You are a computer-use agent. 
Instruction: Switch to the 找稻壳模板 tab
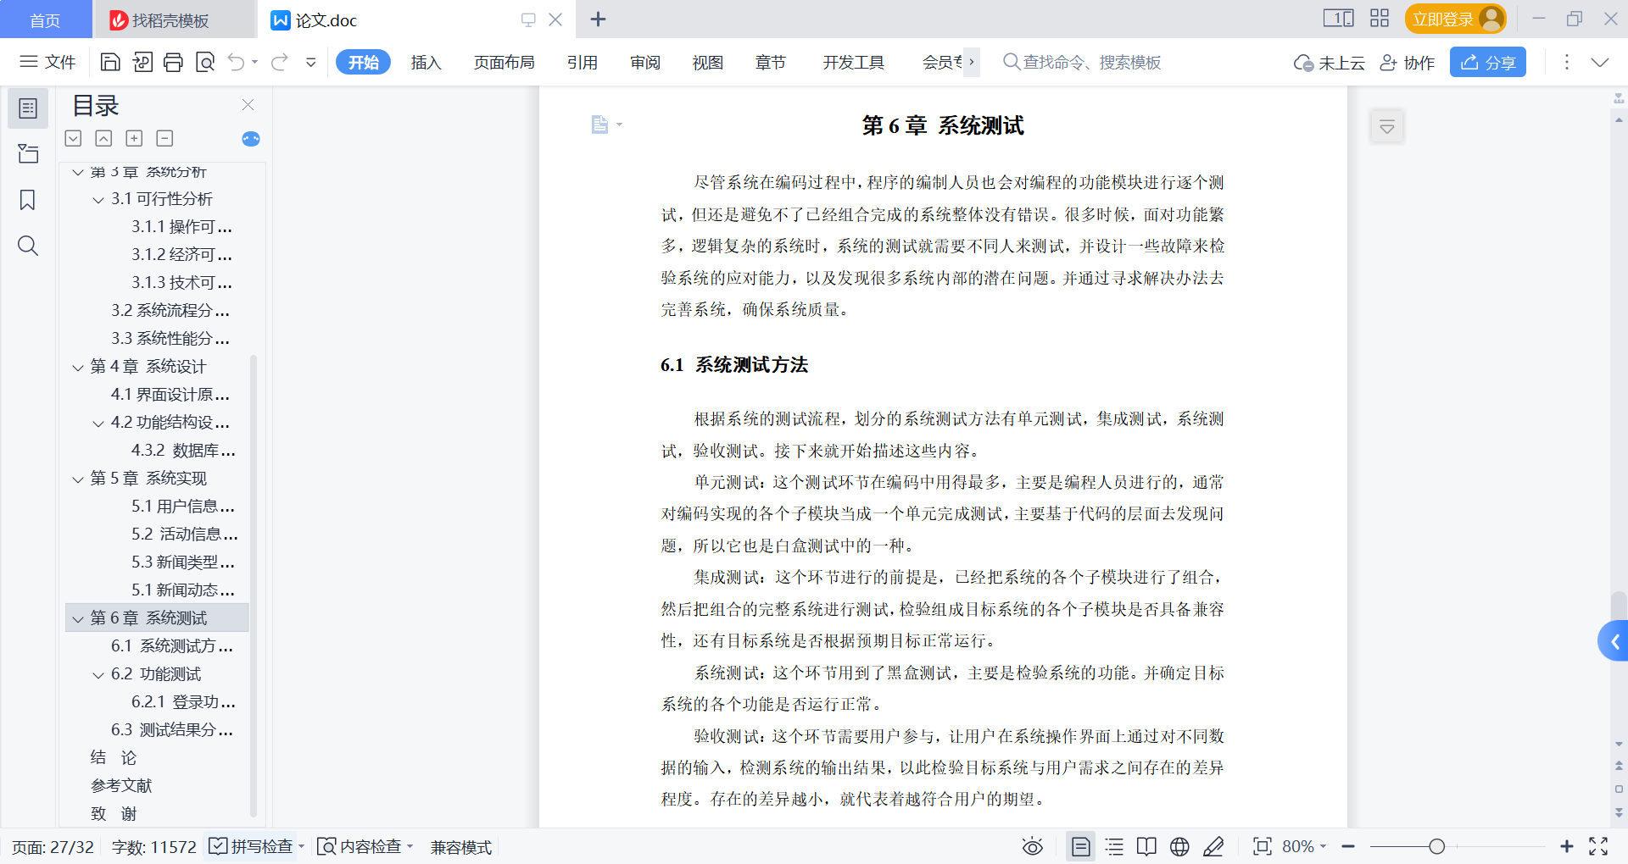(x=170, y=19)
